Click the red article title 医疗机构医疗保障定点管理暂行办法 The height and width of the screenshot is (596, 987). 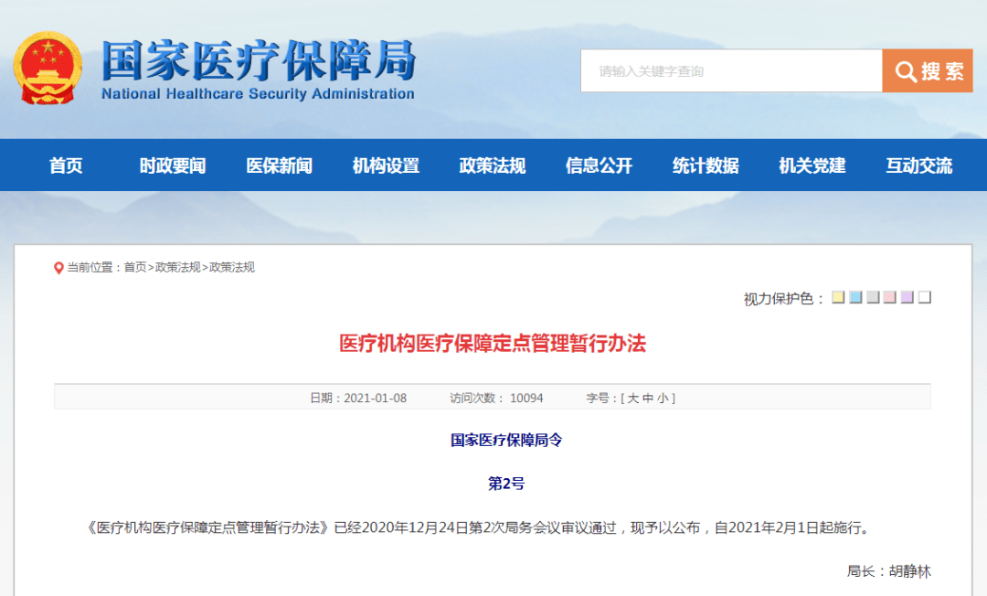click(x=493, y=344)
